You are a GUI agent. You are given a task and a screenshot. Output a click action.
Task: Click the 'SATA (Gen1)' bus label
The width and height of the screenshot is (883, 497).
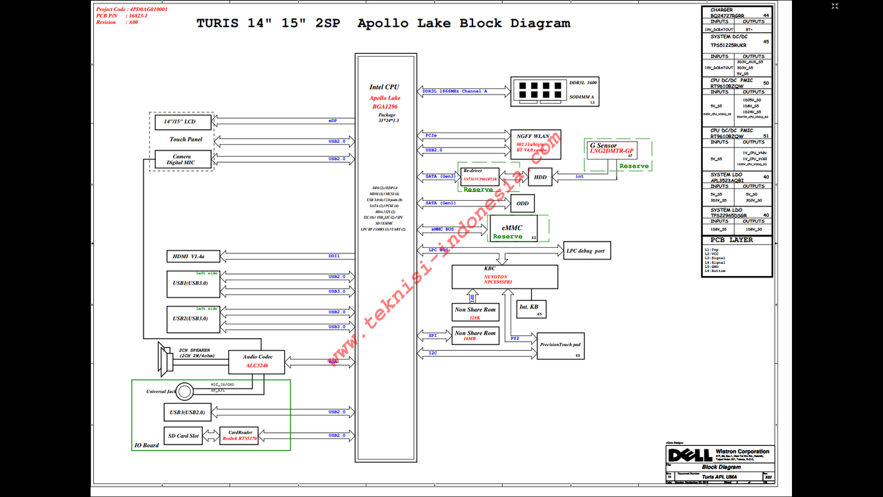coord(440,203)
